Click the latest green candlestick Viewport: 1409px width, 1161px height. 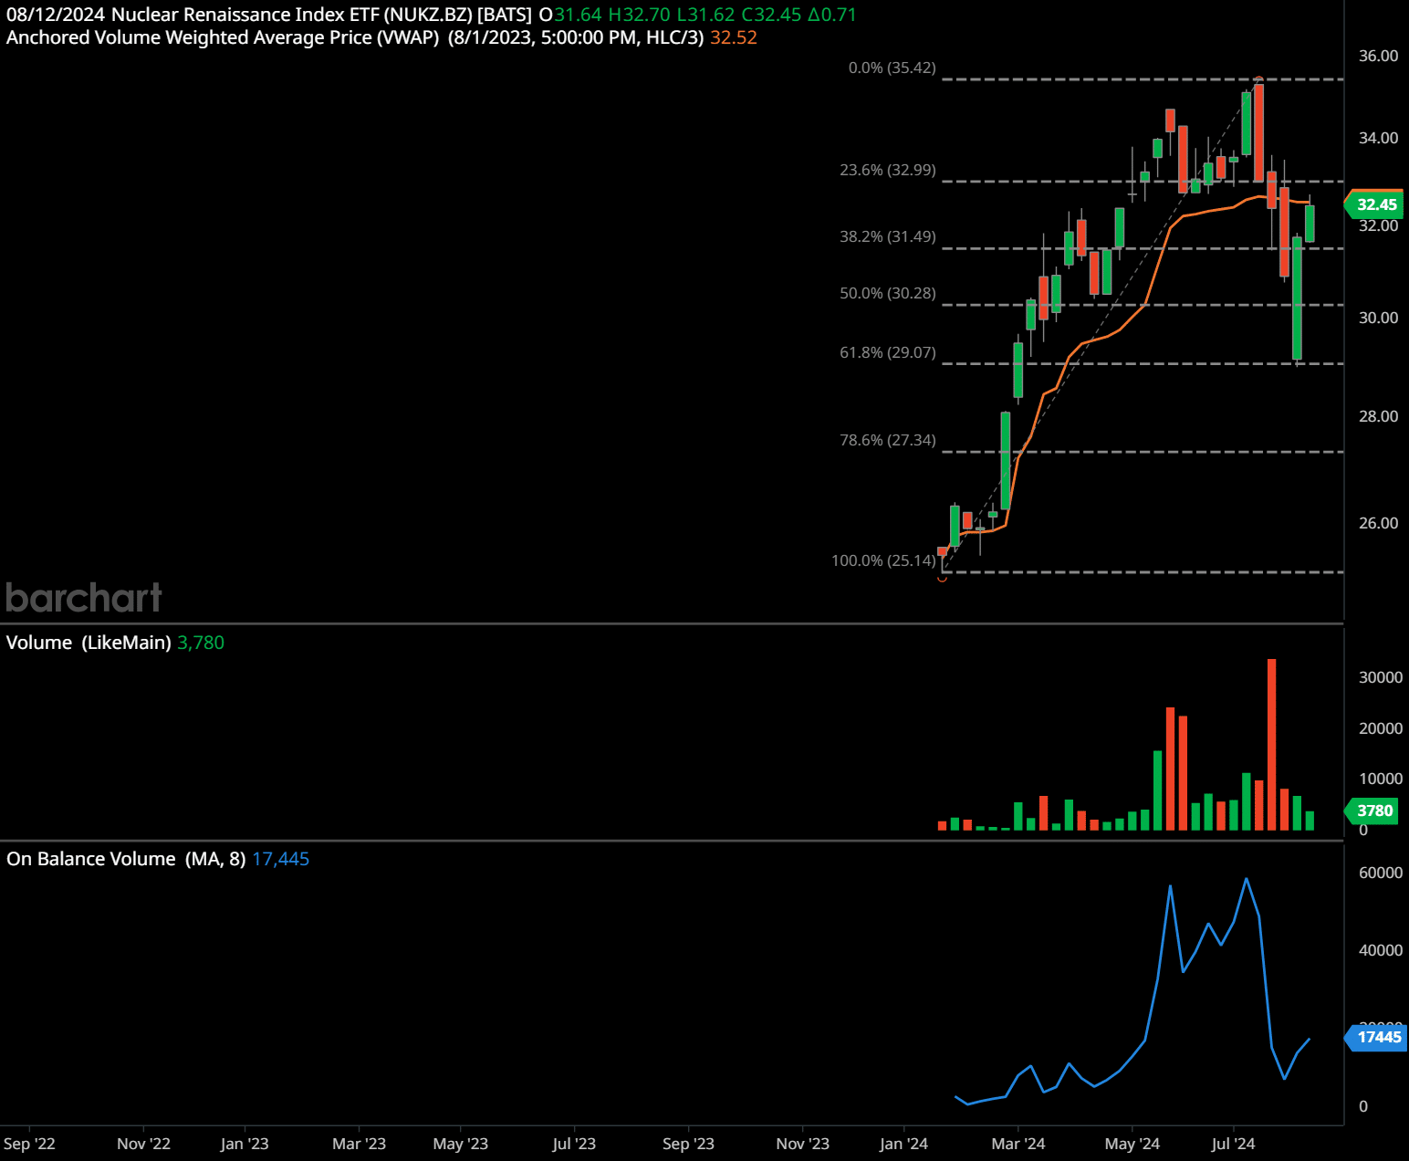coord(1310,224)
